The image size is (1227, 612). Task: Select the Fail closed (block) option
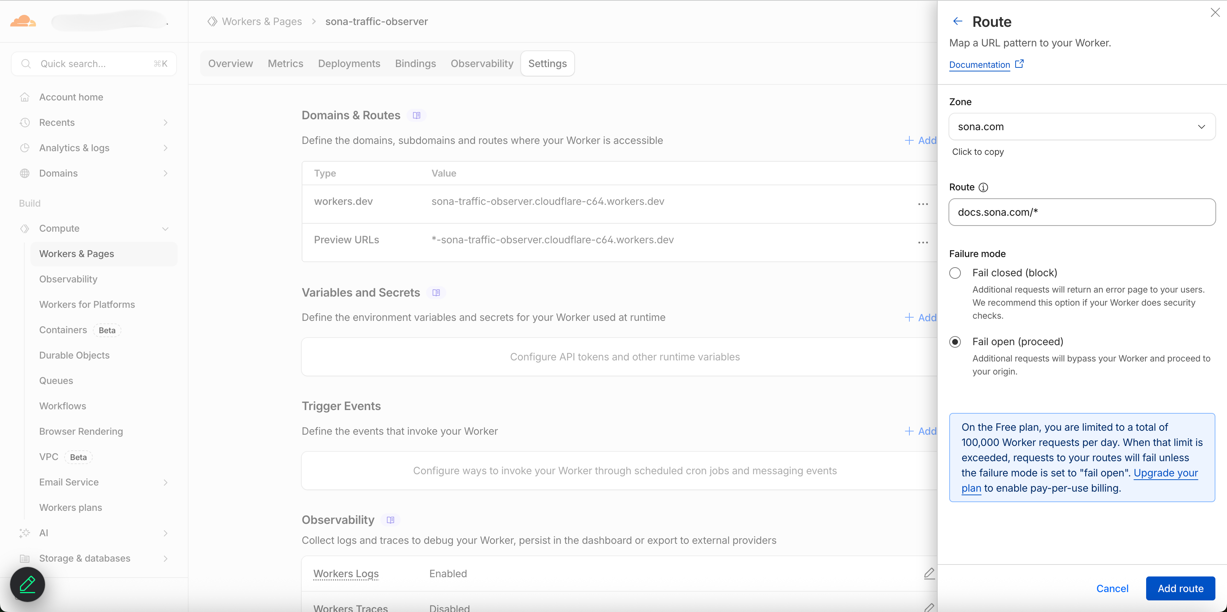click(x=955, y=273)
